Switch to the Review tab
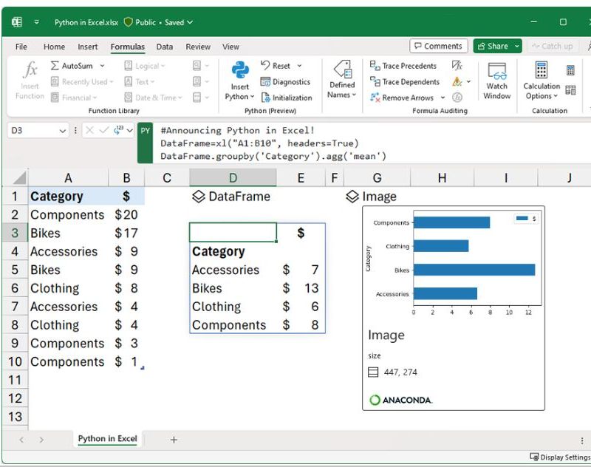 coord(198,47)
